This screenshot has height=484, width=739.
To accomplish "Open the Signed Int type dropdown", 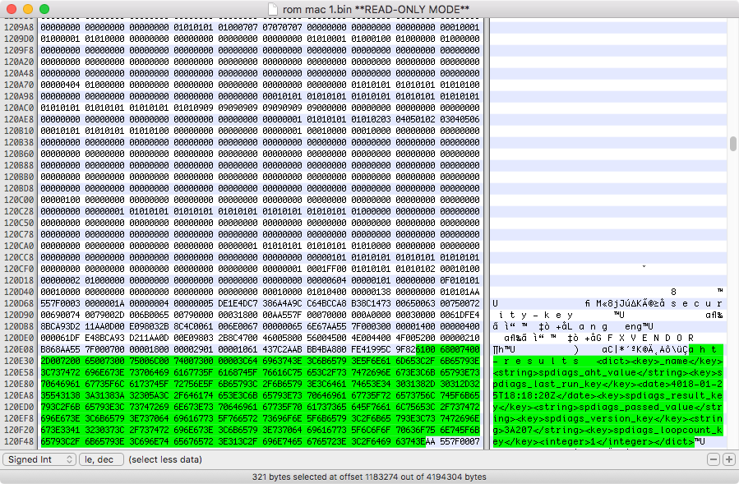I will [39, 459].
